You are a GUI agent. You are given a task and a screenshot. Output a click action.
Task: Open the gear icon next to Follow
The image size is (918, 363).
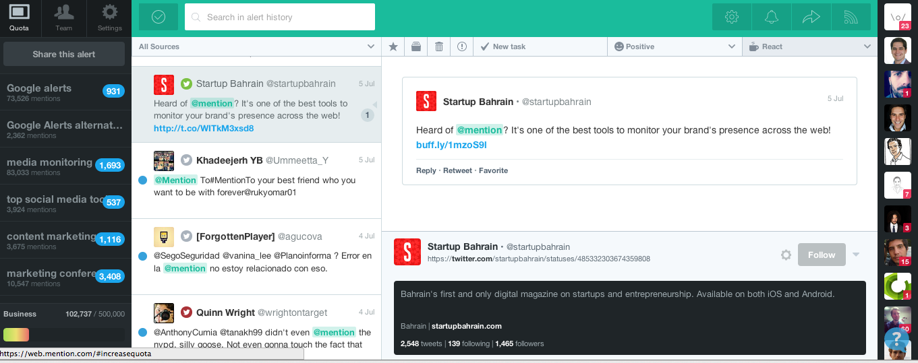pyautogui.click(x=786, y=255)
